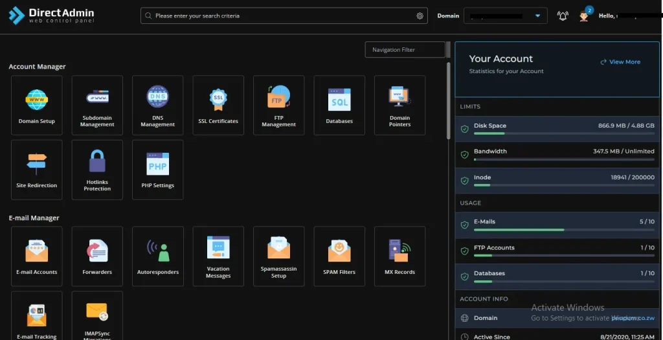Open Domain Setup
The width and height of the screenshot is (663, 340).
coord(37,106)
